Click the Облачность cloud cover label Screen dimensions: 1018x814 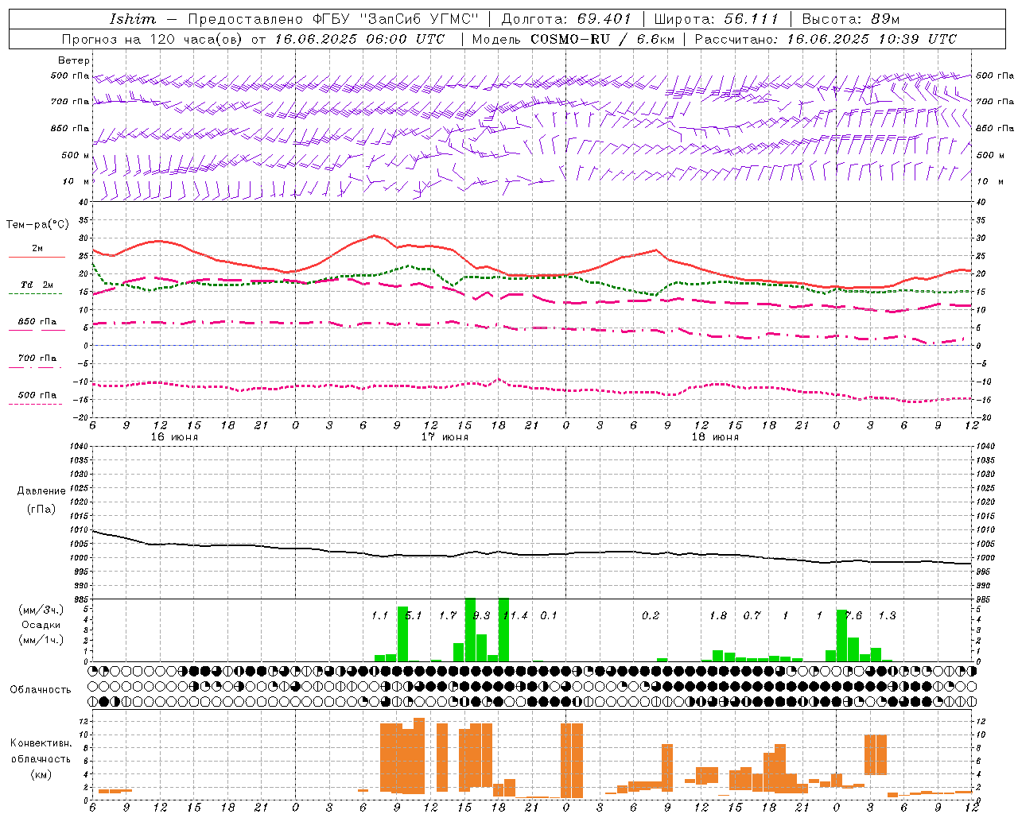pyautogui.click(x=41, y=690)
